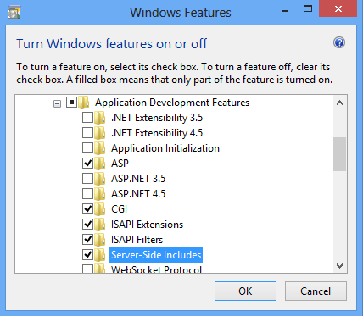Click the vertical scrollbar thumb
363x316 pixels.
pyautogui.click(x=339, y=154)
